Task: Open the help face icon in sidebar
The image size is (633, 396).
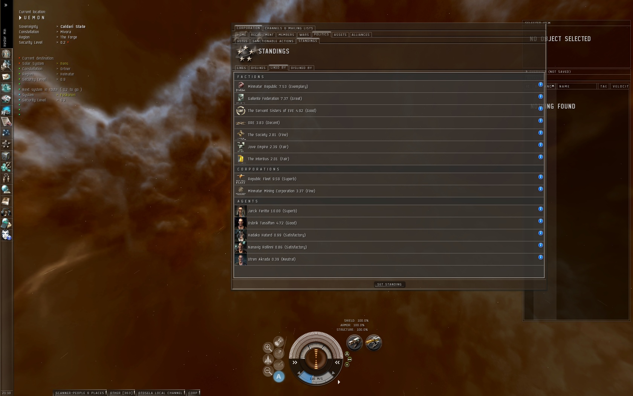Action: click(x=6, y=235)
